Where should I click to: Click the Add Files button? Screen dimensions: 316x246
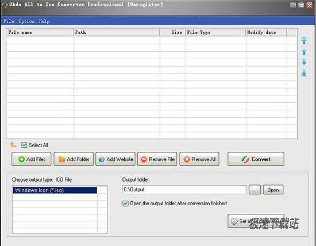32,159
